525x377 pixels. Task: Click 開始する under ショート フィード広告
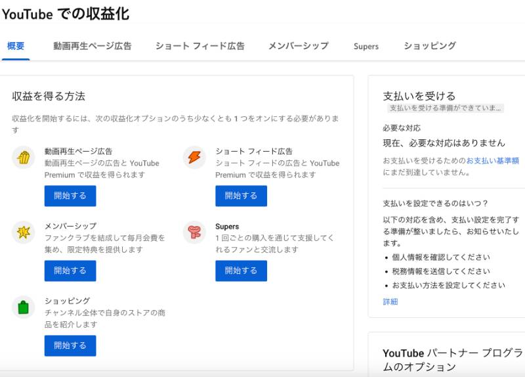[241, 196]
